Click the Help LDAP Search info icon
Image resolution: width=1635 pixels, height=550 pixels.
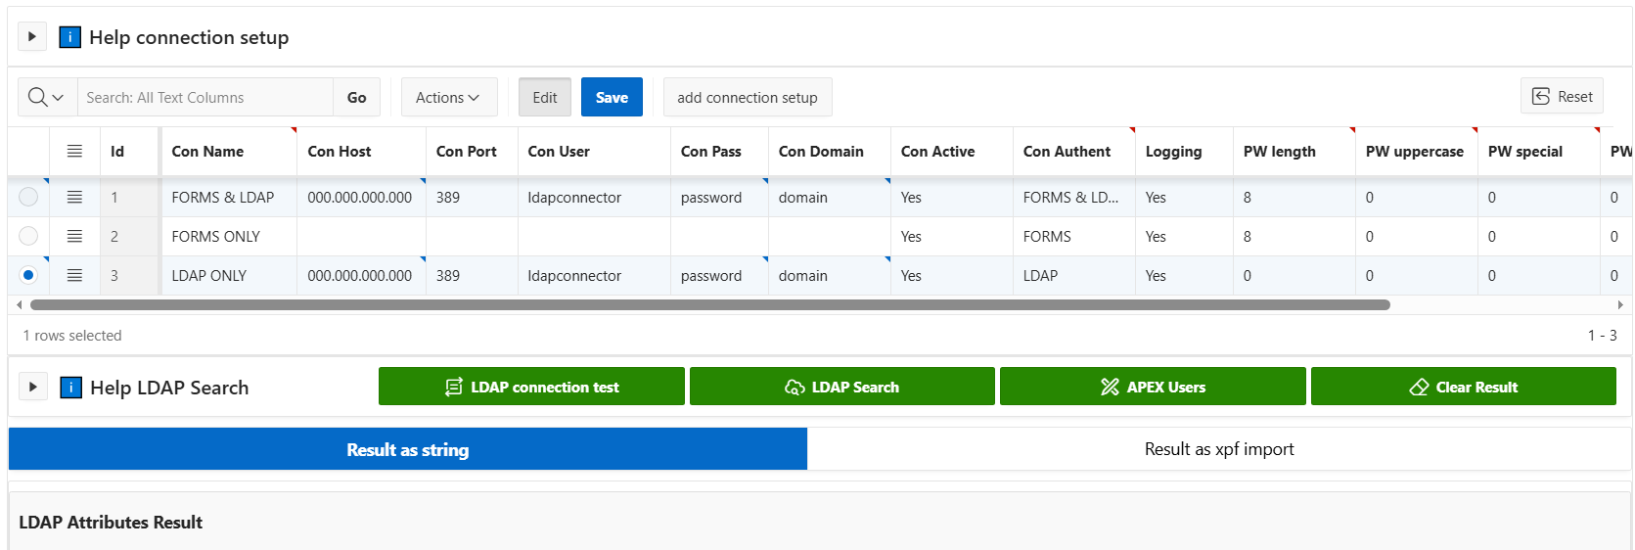click(x=71, y=387)
